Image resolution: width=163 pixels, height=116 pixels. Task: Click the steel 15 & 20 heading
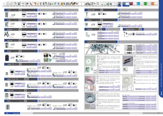tap(12, 79)
